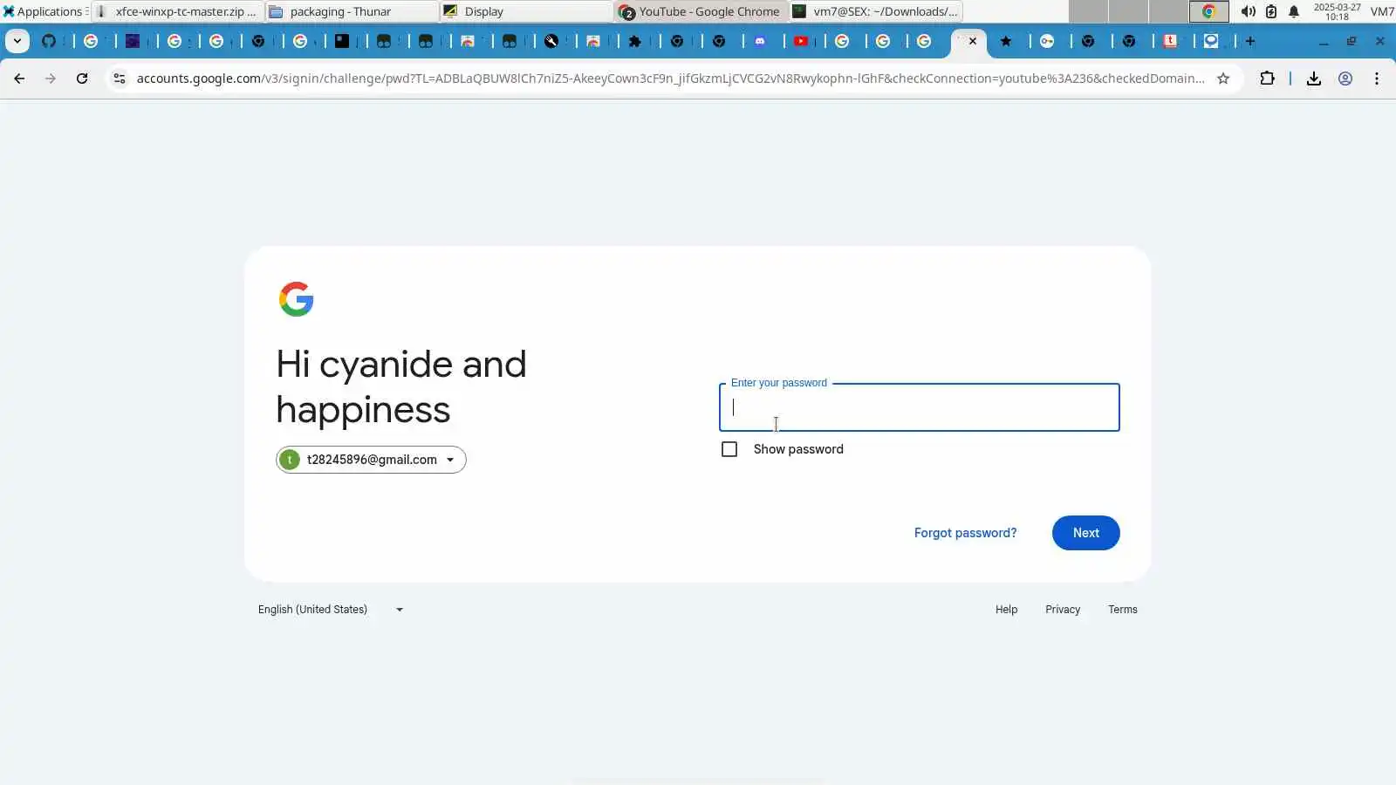Screen dimensions: 1396x785
Task: Switch to the black star icon tab
Action: click(x=1006, y=41)
